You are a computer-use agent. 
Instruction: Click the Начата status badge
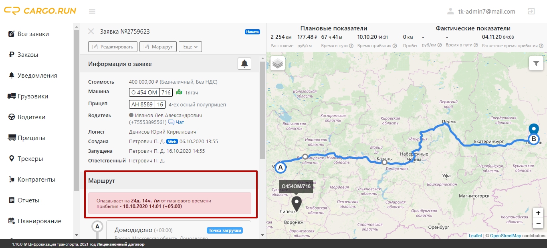point(252,32)
